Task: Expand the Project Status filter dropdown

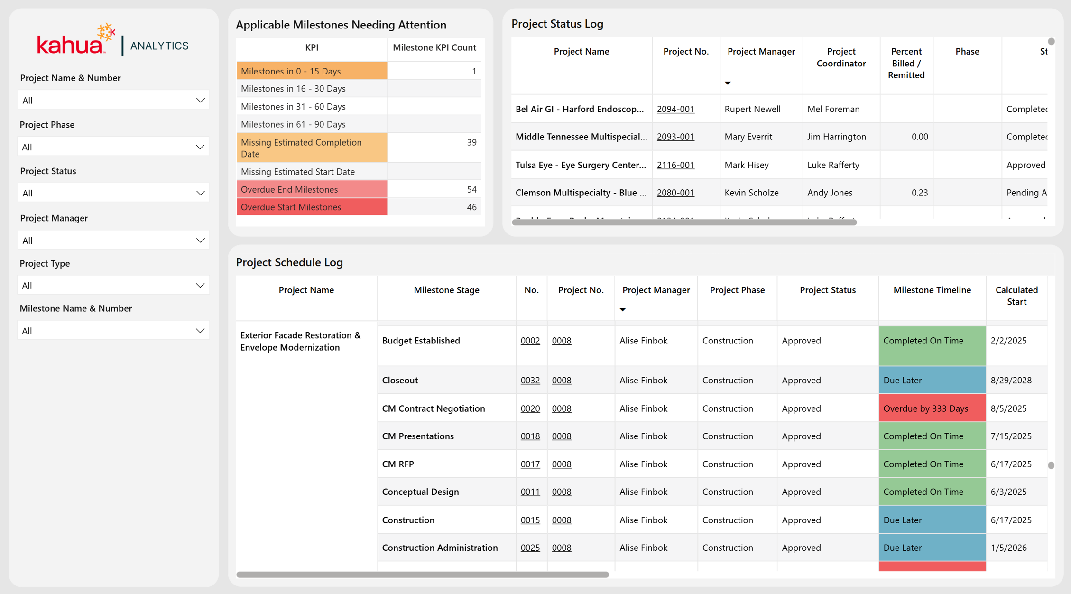Action: click(x=113, y=193)
